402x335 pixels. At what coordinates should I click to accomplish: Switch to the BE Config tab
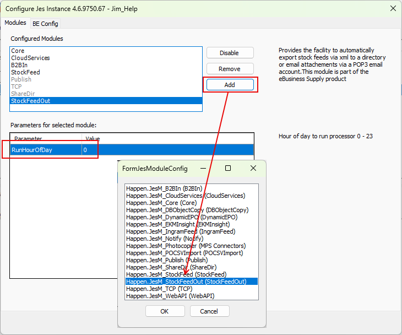pos(45,24)
